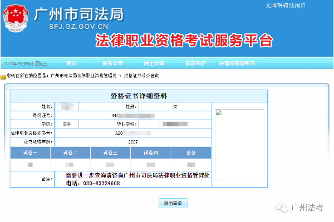This screenshot has height=222, width=334.
Task: Click the date text 2022年04月06日 星期三
Action: pyautogui.click(x=26, y=63)
